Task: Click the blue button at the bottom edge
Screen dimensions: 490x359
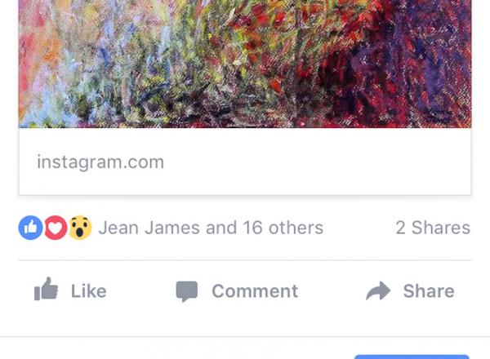Action: [x=412, y=357]
